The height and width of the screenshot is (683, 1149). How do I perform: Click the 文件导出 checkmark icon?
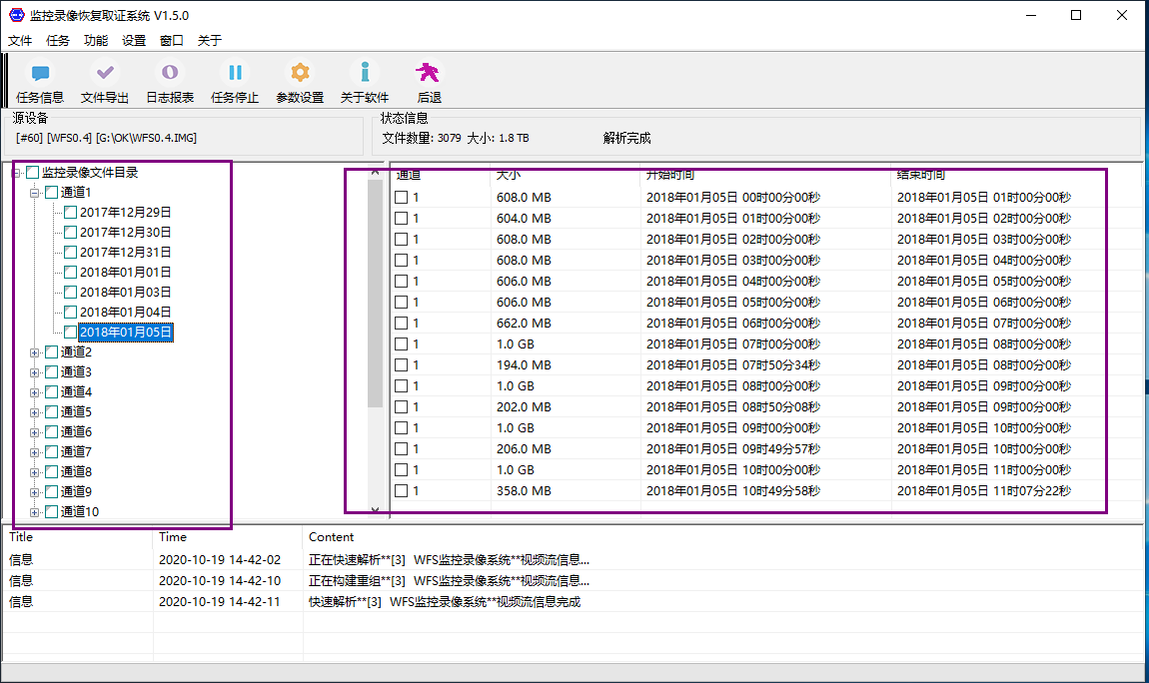tap(105, 73)
